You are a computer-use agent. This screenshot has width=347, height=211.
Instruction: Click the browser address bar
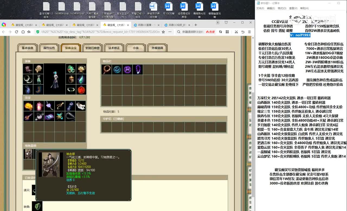tap(100, 32)
